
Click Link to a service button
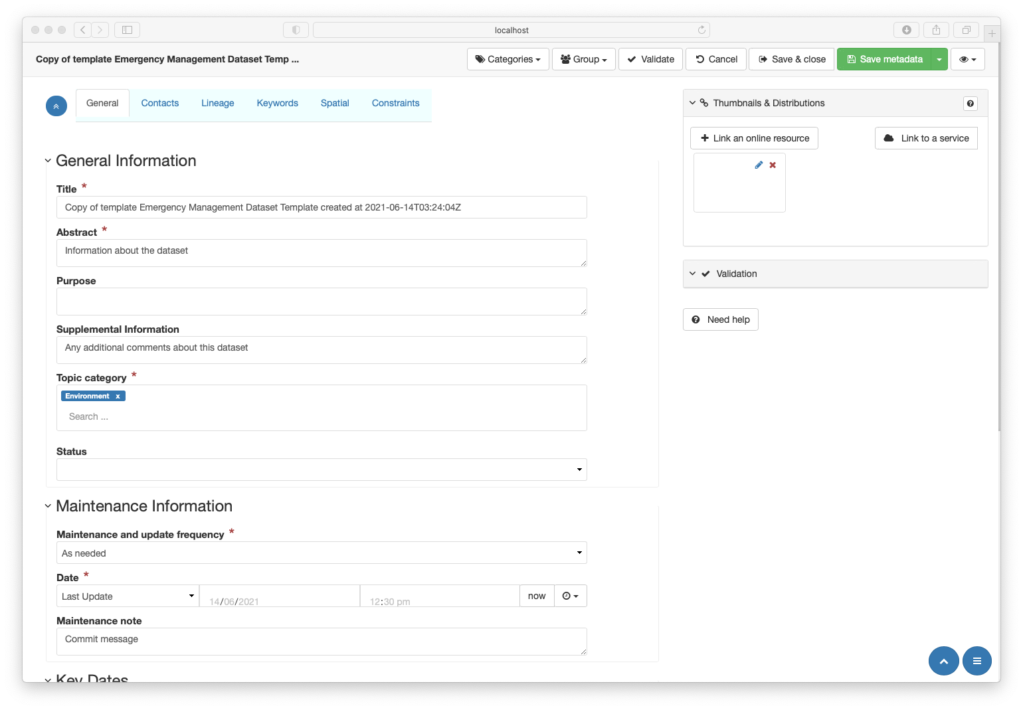click(926, 138)
